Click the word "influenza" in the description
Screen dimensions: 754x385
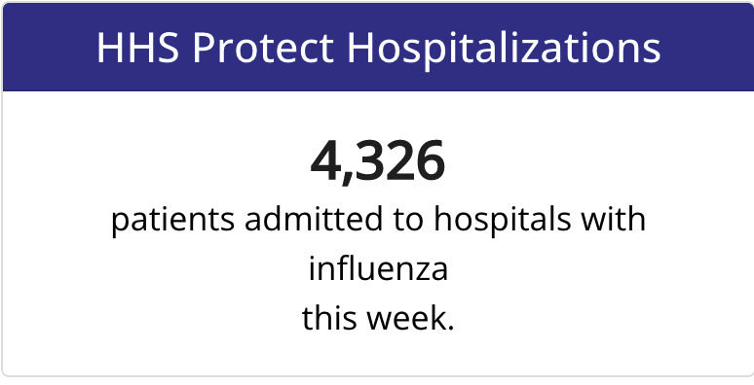click(378, 269)
